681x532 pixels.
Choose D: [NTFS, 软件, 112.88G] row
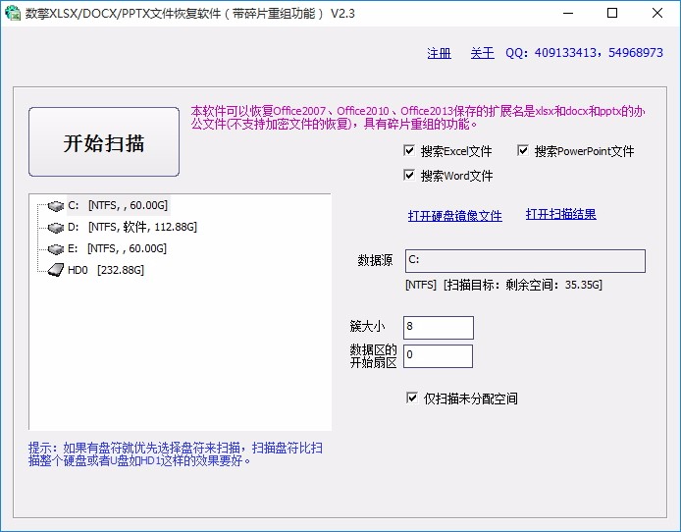tap(132, 227)
